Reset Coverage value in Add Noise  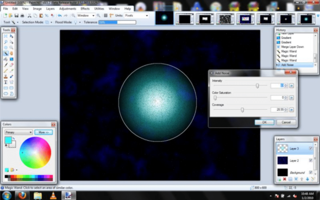point(292,110)
